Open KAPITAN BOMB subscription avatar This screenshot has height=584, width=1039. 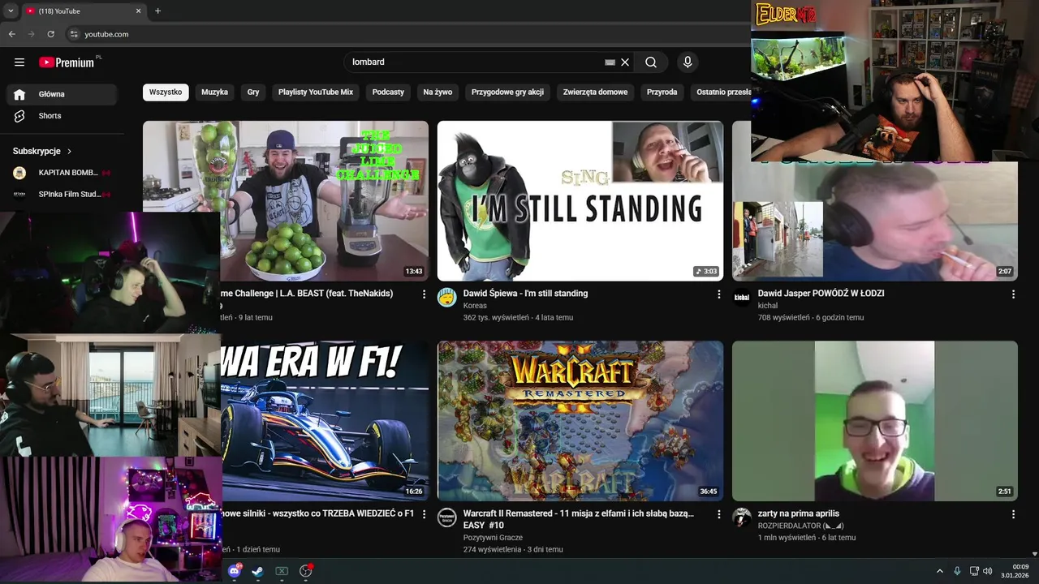click(x=19, y=173)
